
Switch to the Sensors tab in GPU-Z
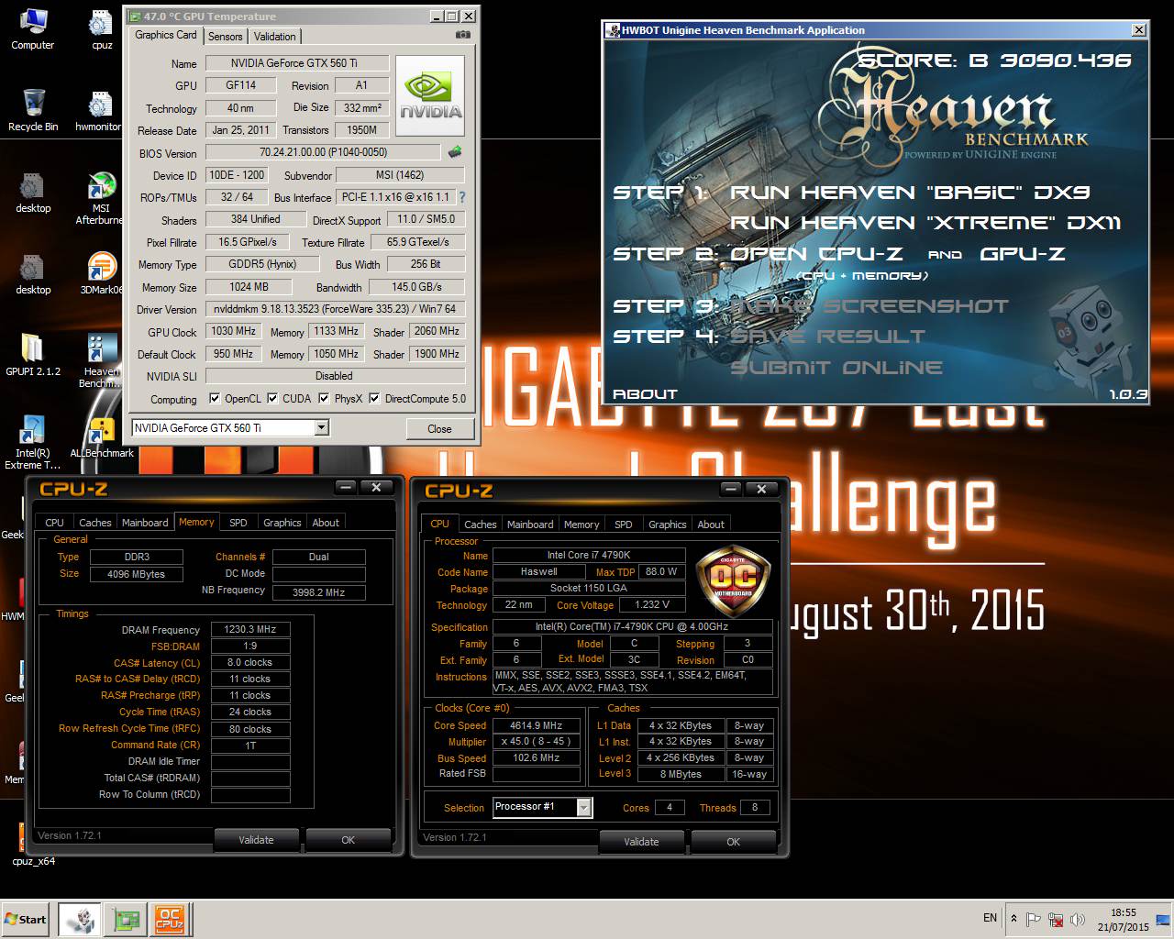[x=225, y=37]
